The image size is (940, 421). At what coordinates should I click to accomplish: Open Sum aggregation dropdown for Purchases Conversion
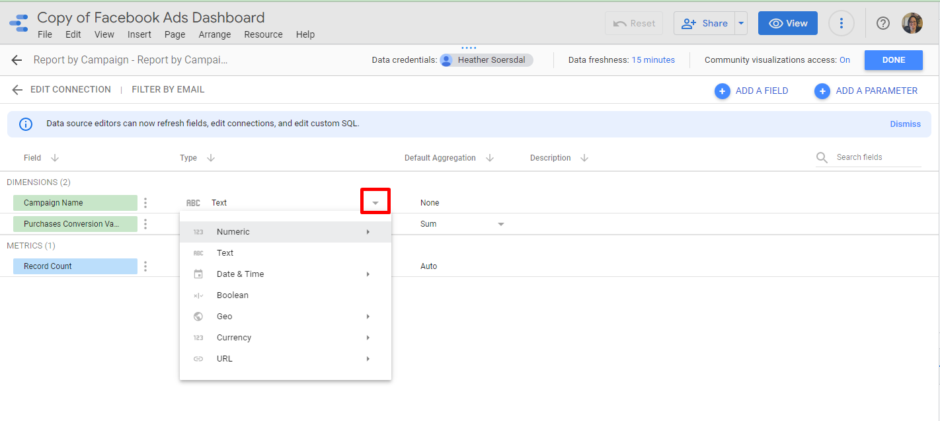pyautogui.click(x=500, y=224)
